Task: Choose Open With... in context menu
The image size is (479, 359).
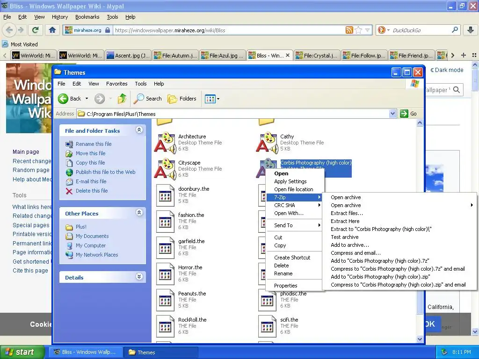Action: 294,213
